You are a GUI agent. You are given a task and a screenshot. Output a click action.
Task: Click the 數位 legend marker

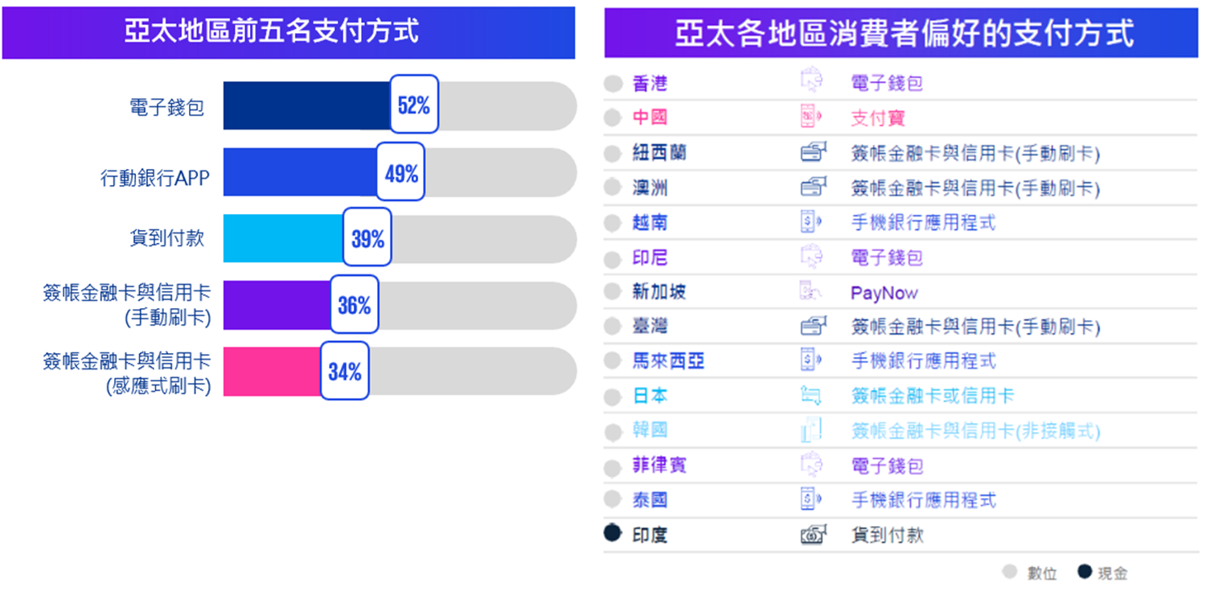(x=1011, y=572)
